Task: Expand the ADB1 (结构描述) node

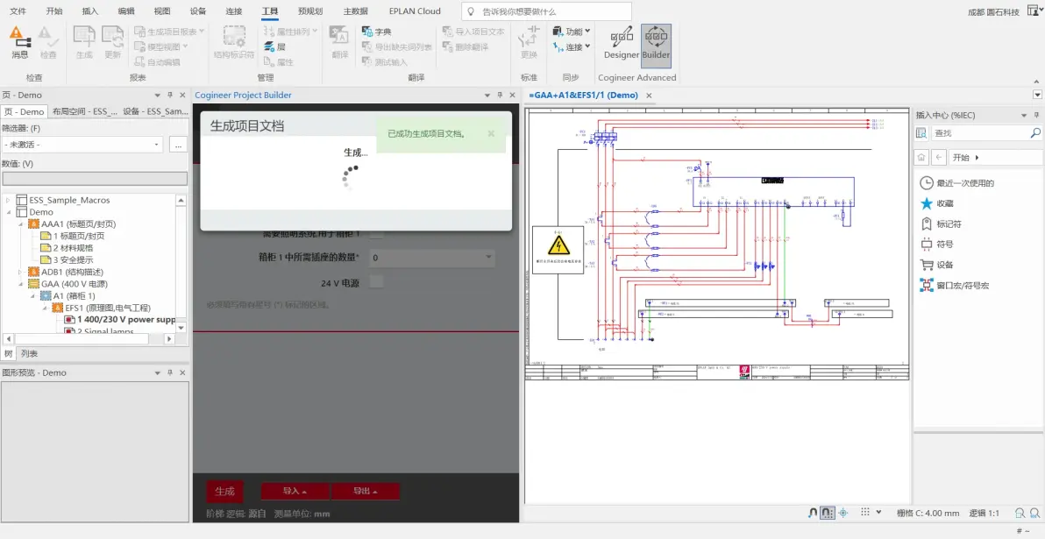Action: (x=21, y=272)
